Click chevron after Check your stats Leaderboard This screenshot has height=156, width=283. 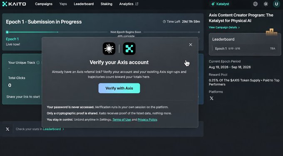[63, 129]
